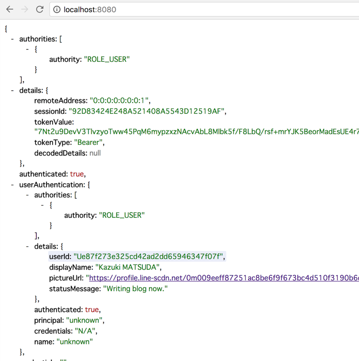
Task: Select the highlighted userId row
Action: click(x=137, y=256)
